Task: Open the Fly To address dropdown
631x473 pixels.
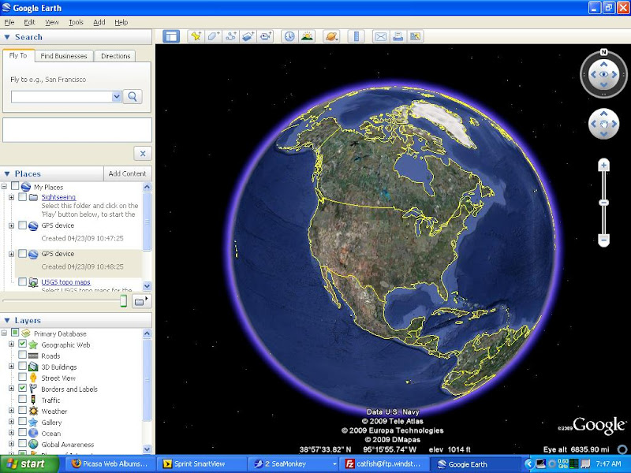Action: (117, 96)
